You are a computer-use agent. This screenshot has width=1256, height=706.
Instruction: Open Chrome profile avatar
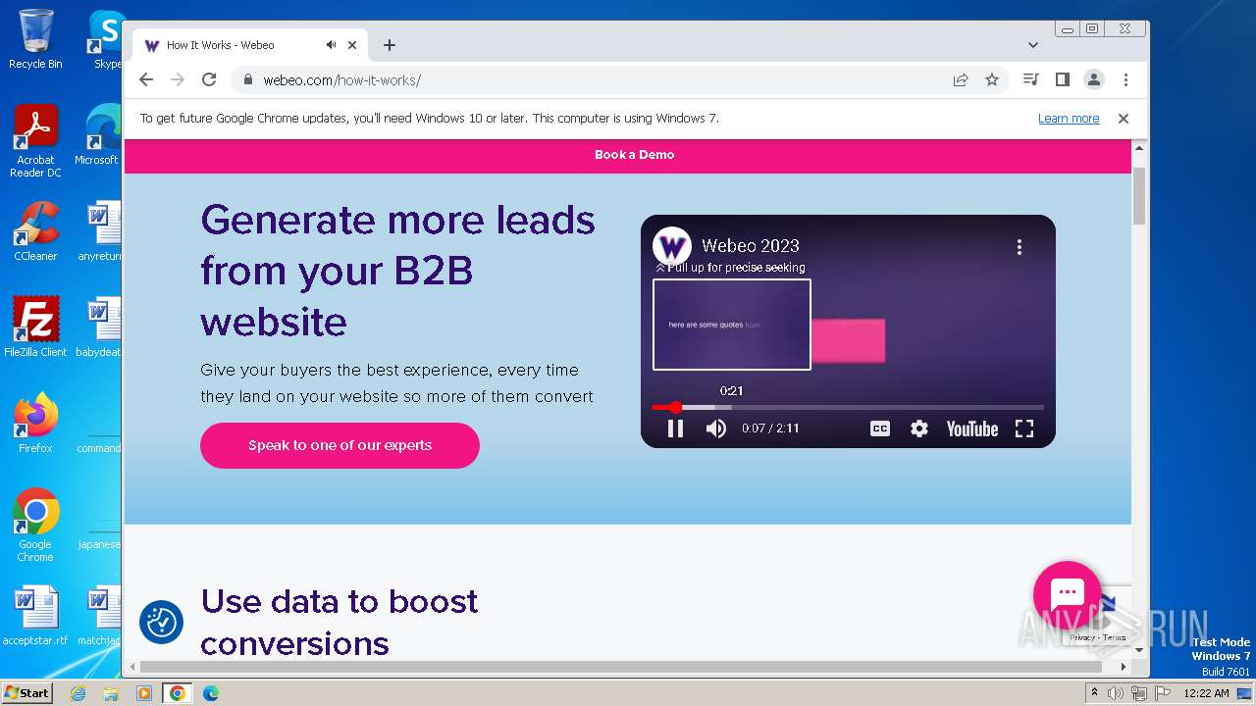point(1093,80)
